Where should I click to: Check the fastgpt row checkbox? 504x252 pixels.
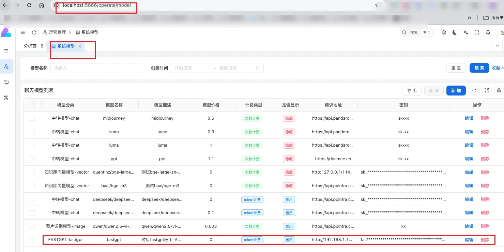[x=32, y=240]
